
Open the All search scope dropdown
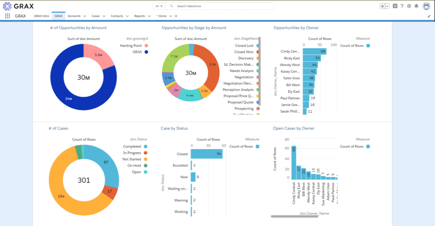(x=159, y=6)
